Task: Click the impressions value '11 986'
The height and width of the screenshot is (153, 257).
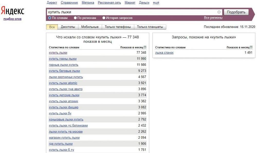Action: click(141, 64)
